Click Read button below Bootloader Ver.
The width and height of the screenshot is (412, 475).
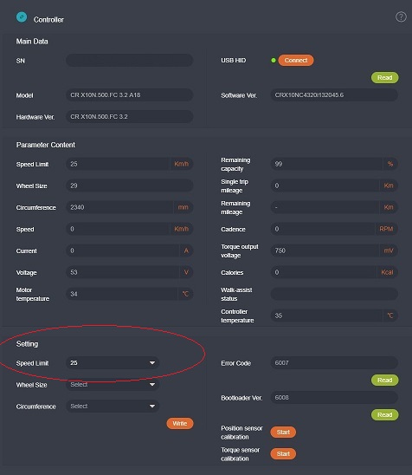tap(384, 414)
